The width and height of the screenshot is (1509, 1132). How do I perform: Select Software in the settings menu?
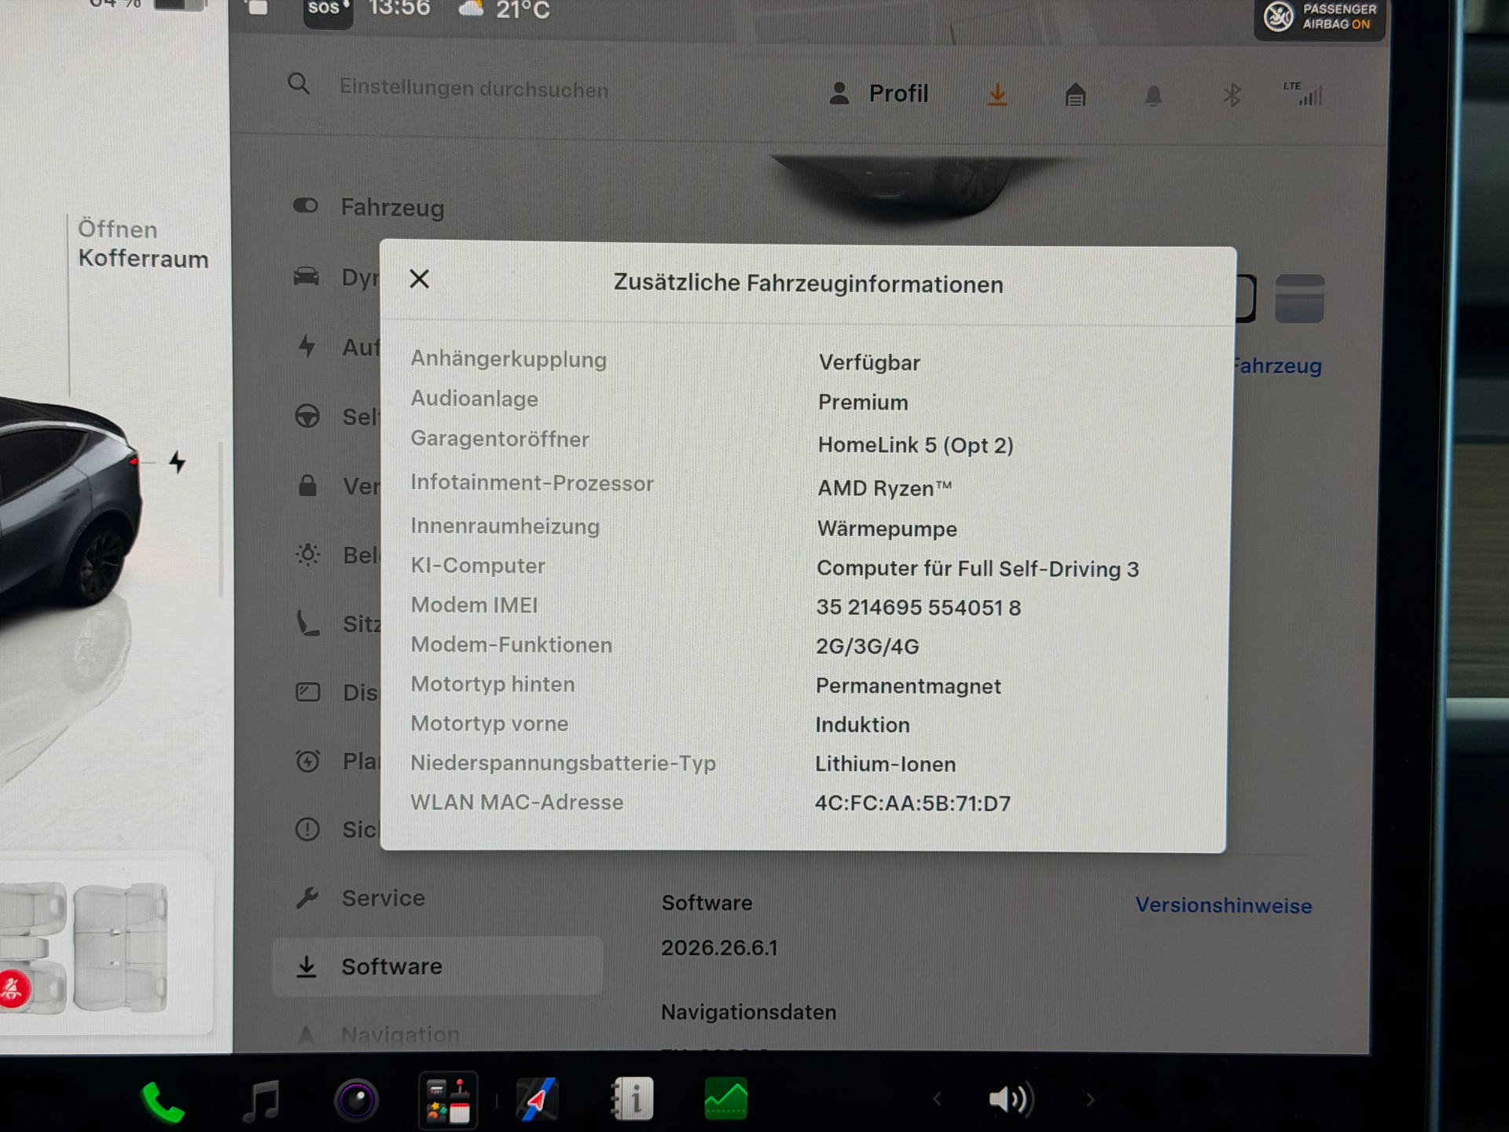438,966
